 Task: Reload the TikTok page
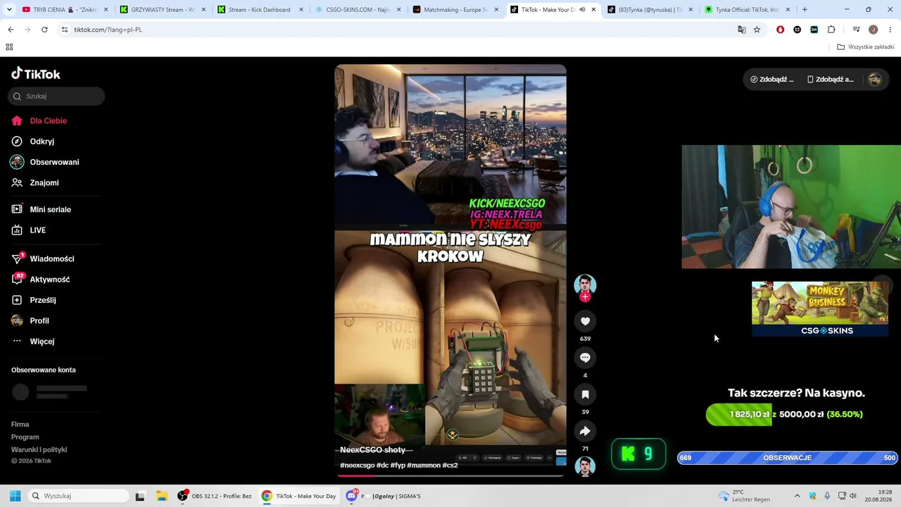(44, 30)
